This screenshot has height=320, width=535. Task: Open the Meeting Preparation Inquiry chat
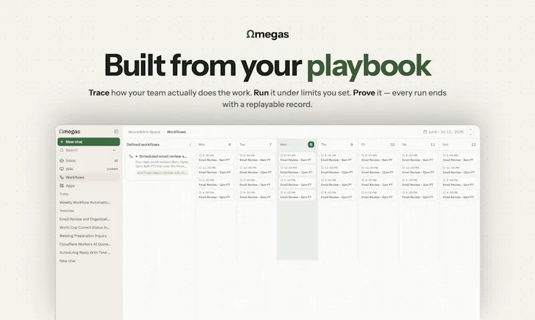tap(83, 236)
